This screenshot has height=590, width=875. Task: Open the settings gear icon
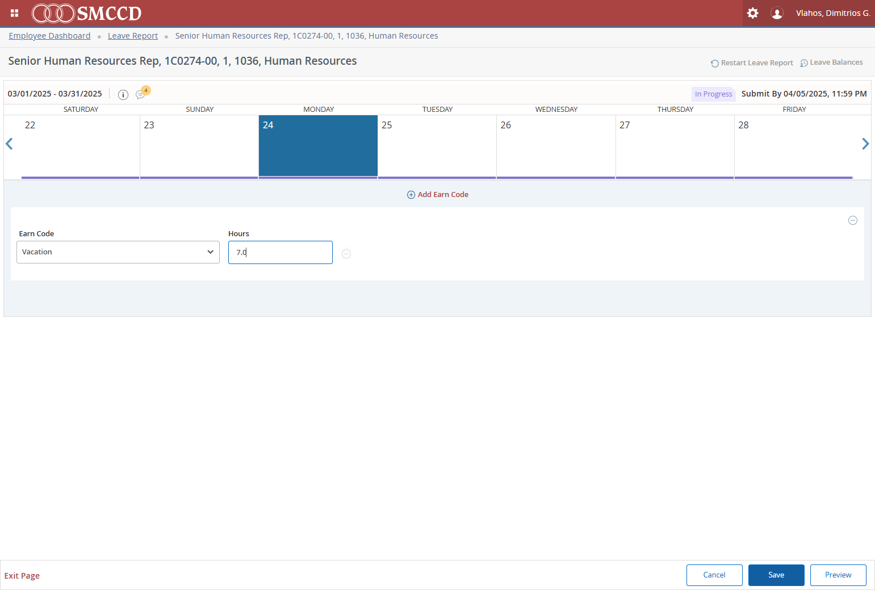click(x=752, y=13)
